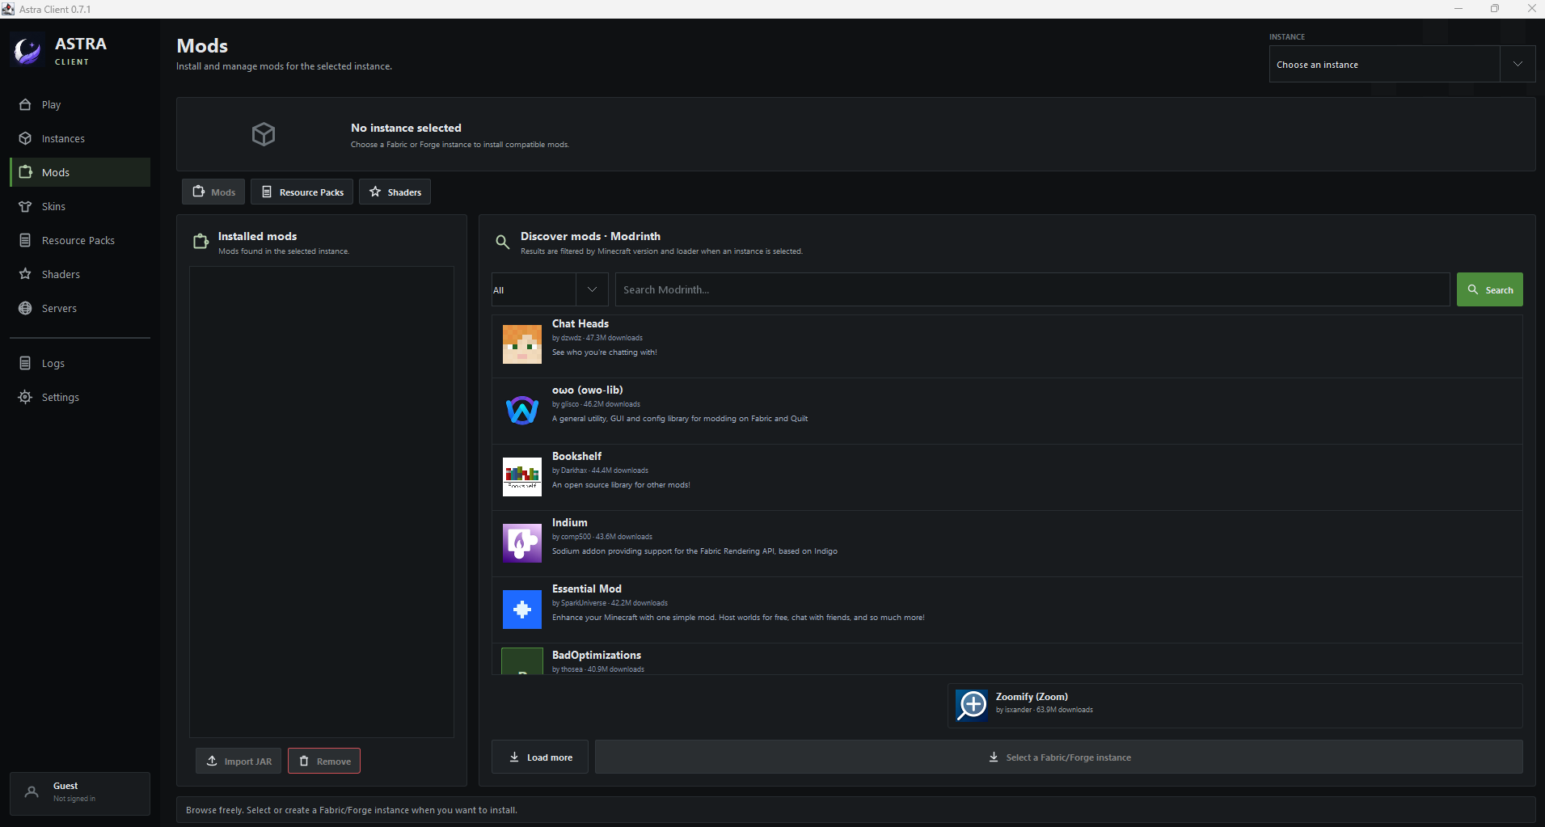The image size is (1545, 827).
Task: Go to Instances in the sidebar
Action: (x=80, y=138)
